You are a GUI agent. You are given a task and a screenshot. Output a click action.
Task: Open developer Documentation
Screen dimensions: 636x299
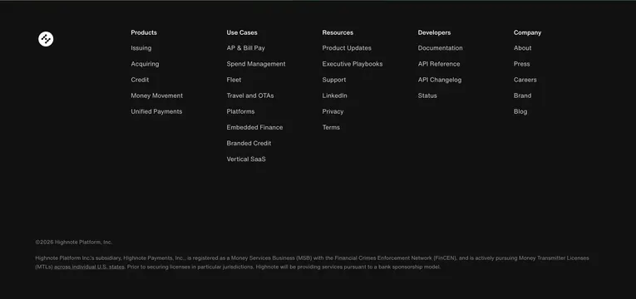coord(441,48)
